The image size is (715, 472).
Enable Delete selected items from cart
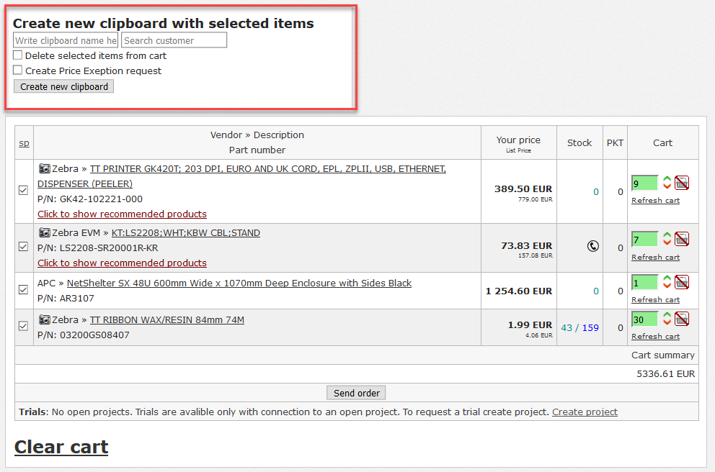(18, 55)
